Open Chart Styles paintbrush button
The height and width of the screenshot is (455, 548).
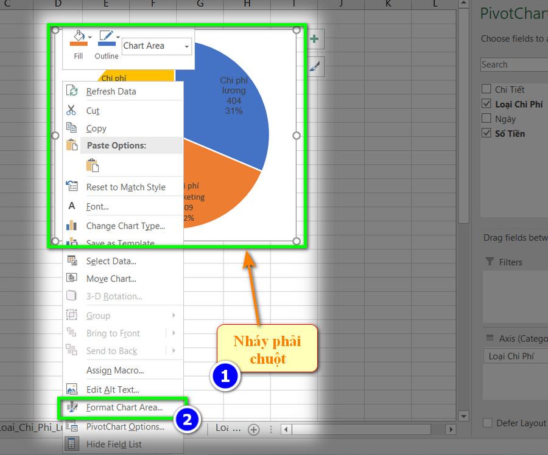(x=314, y=66)
